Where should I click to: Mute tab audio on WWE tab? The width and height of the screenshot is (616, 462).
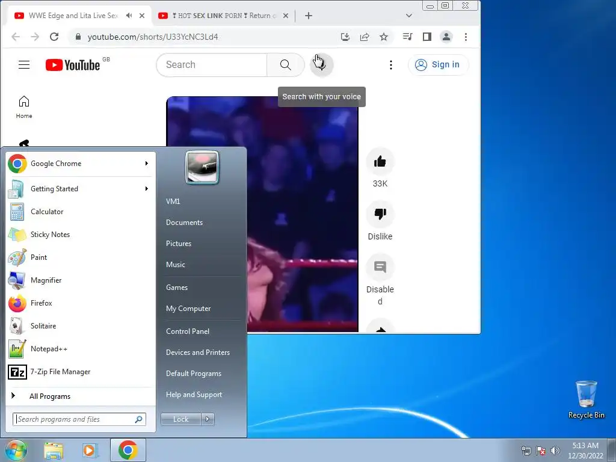pyautogui.click(x=129, y=16)
